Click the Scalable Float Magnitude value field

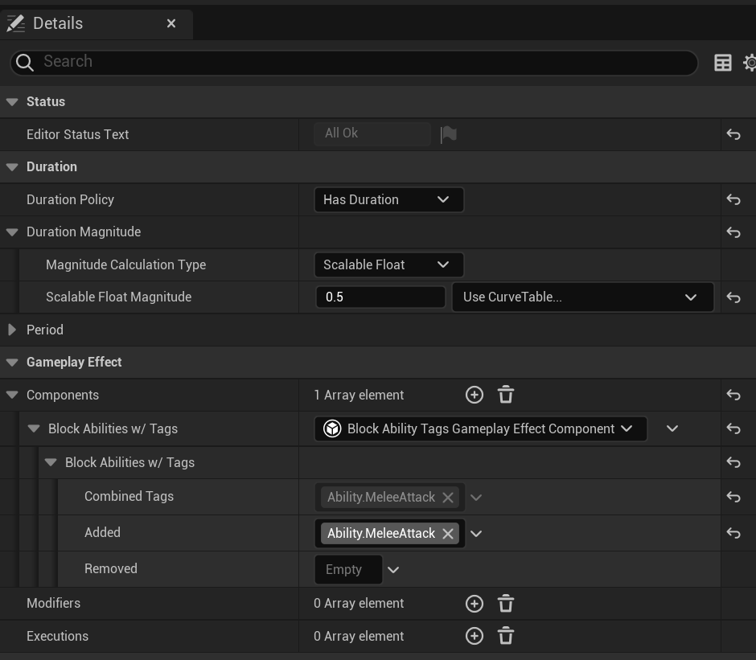click(380, 297)
